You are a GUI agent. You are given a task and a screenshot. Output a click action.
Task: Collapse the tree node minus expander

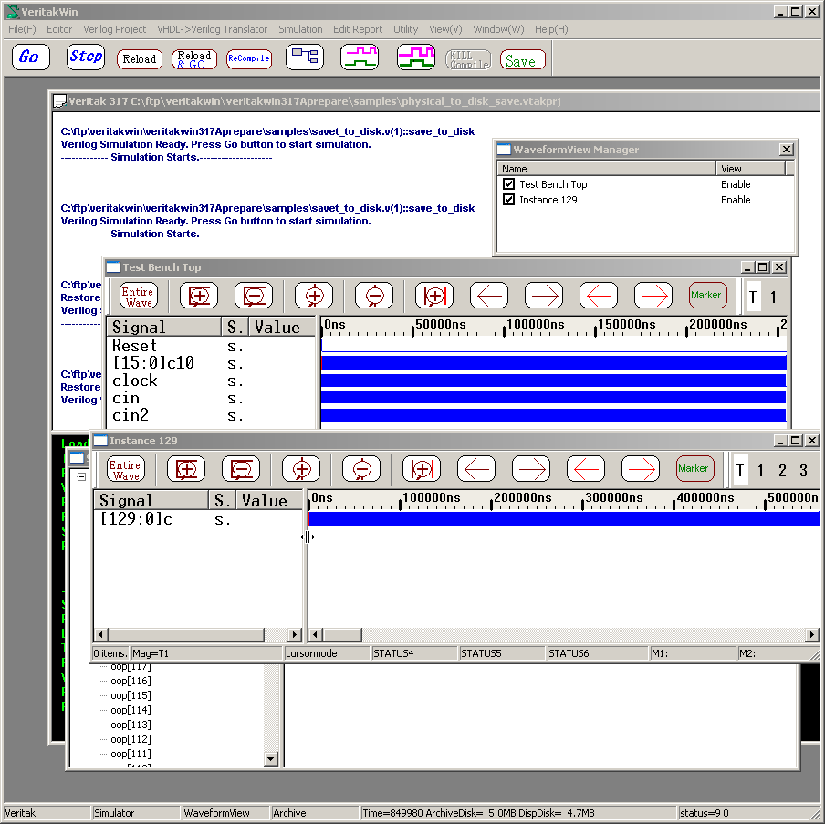pyautogui.click(x=81, y=476)
